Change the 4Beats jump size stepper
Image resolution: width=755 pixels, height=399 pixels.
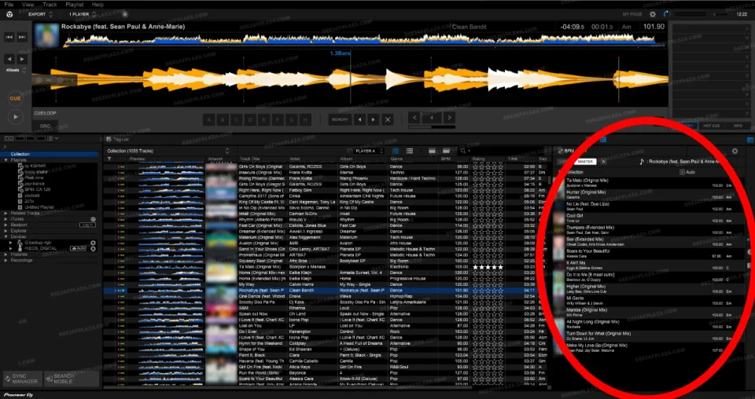24,70
